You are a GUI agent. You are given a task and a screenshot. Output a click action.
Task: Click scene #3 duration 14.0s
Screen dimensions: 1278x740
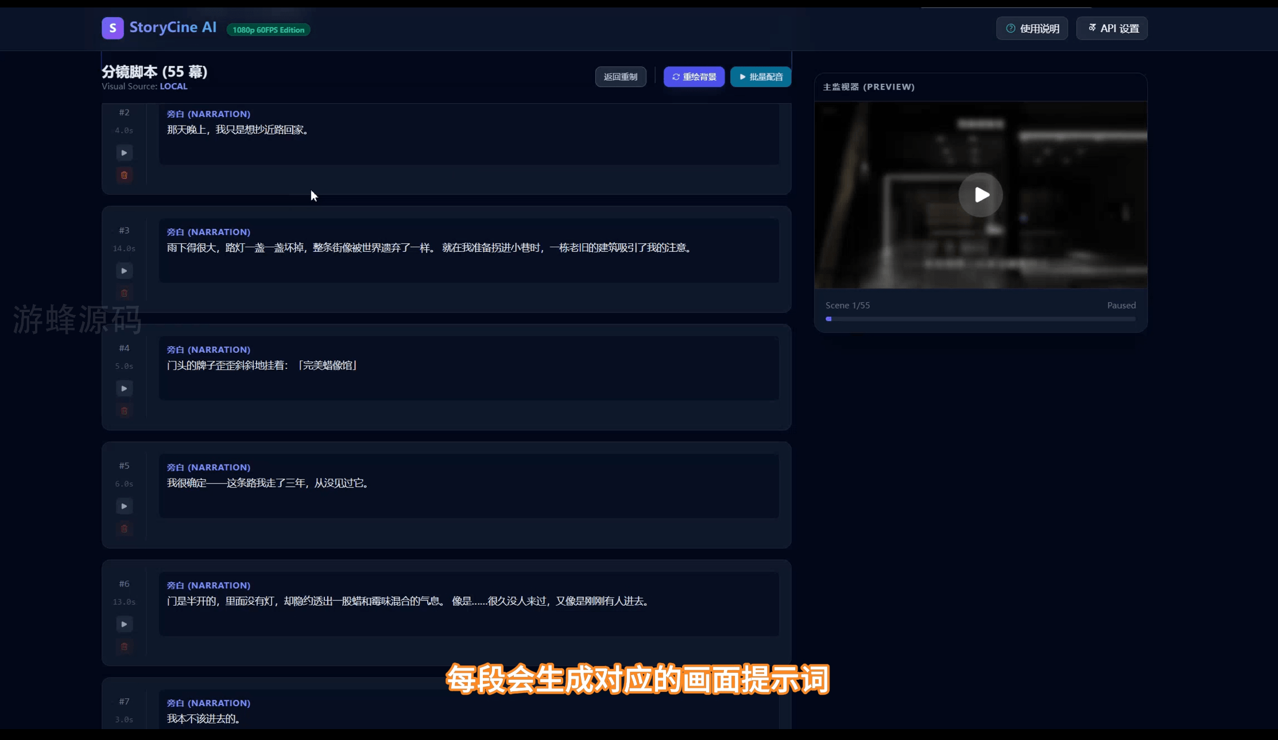click(x=124, y=248)
